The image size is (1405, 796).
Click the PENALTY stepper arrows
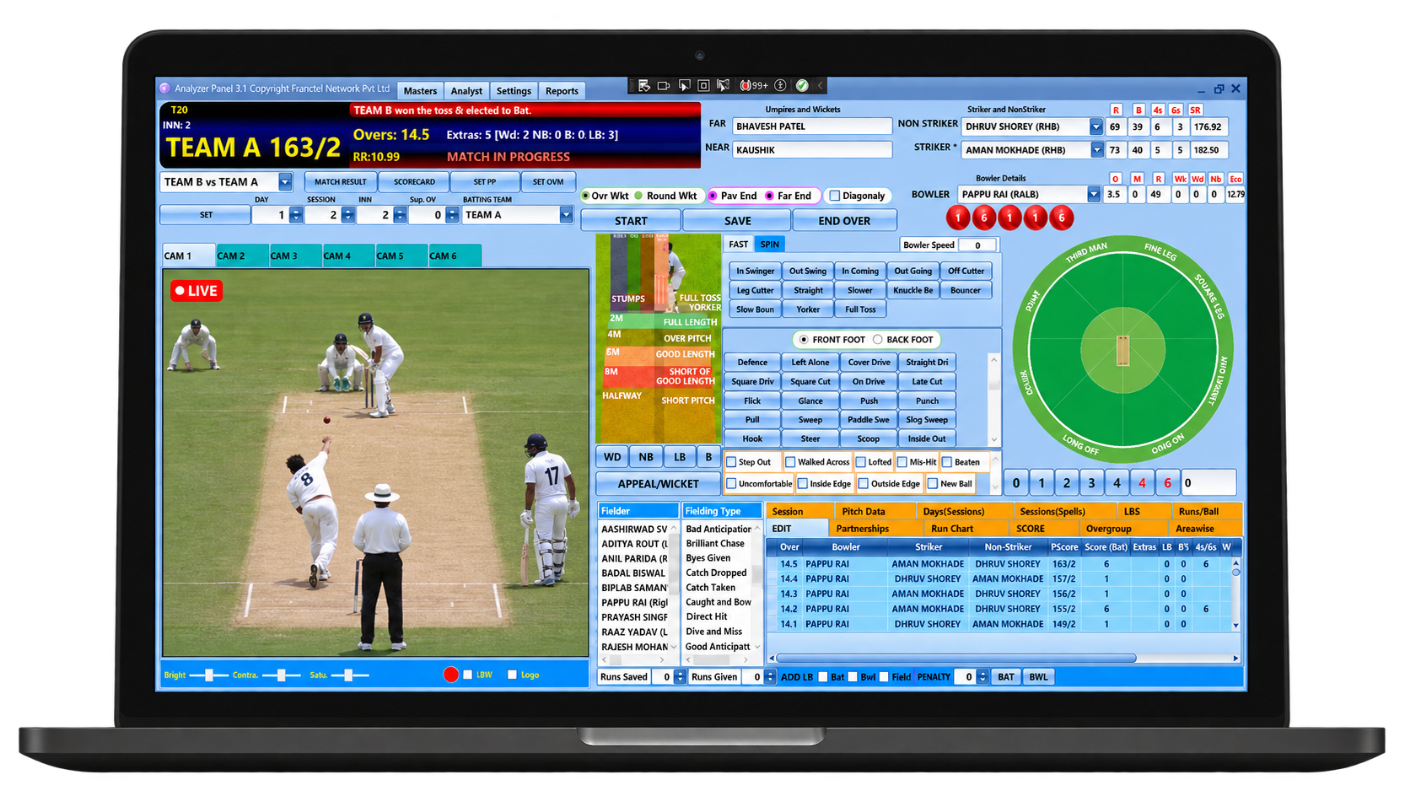(x=982, y=677)
